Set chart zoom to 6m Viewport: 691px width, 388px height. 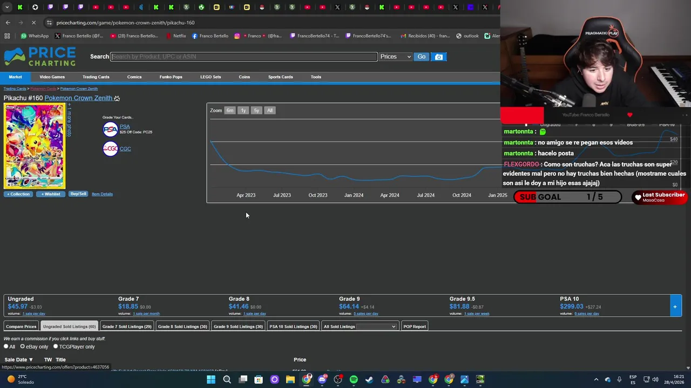230,110
